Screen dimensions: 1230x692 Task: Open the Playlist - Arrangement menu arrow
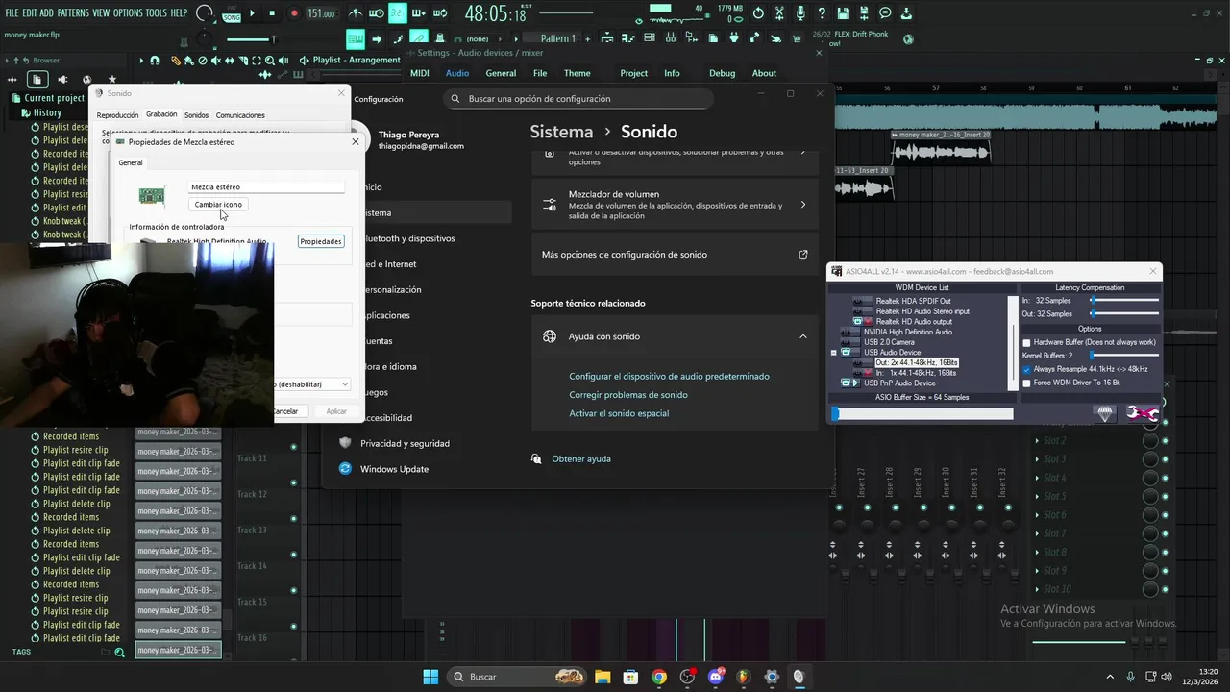click(306, 60)
